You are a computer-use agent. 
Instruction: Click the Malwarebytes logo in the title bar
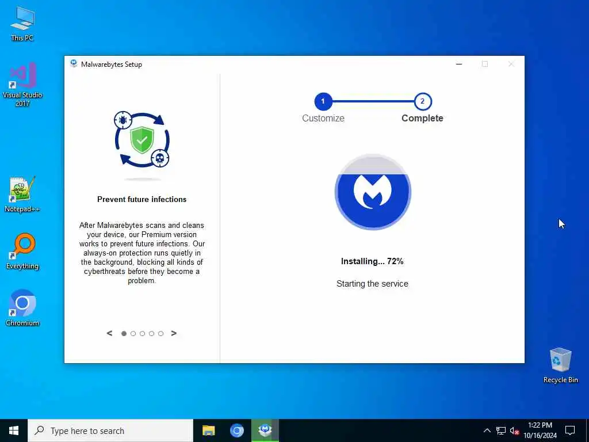[x=74, y=63]
